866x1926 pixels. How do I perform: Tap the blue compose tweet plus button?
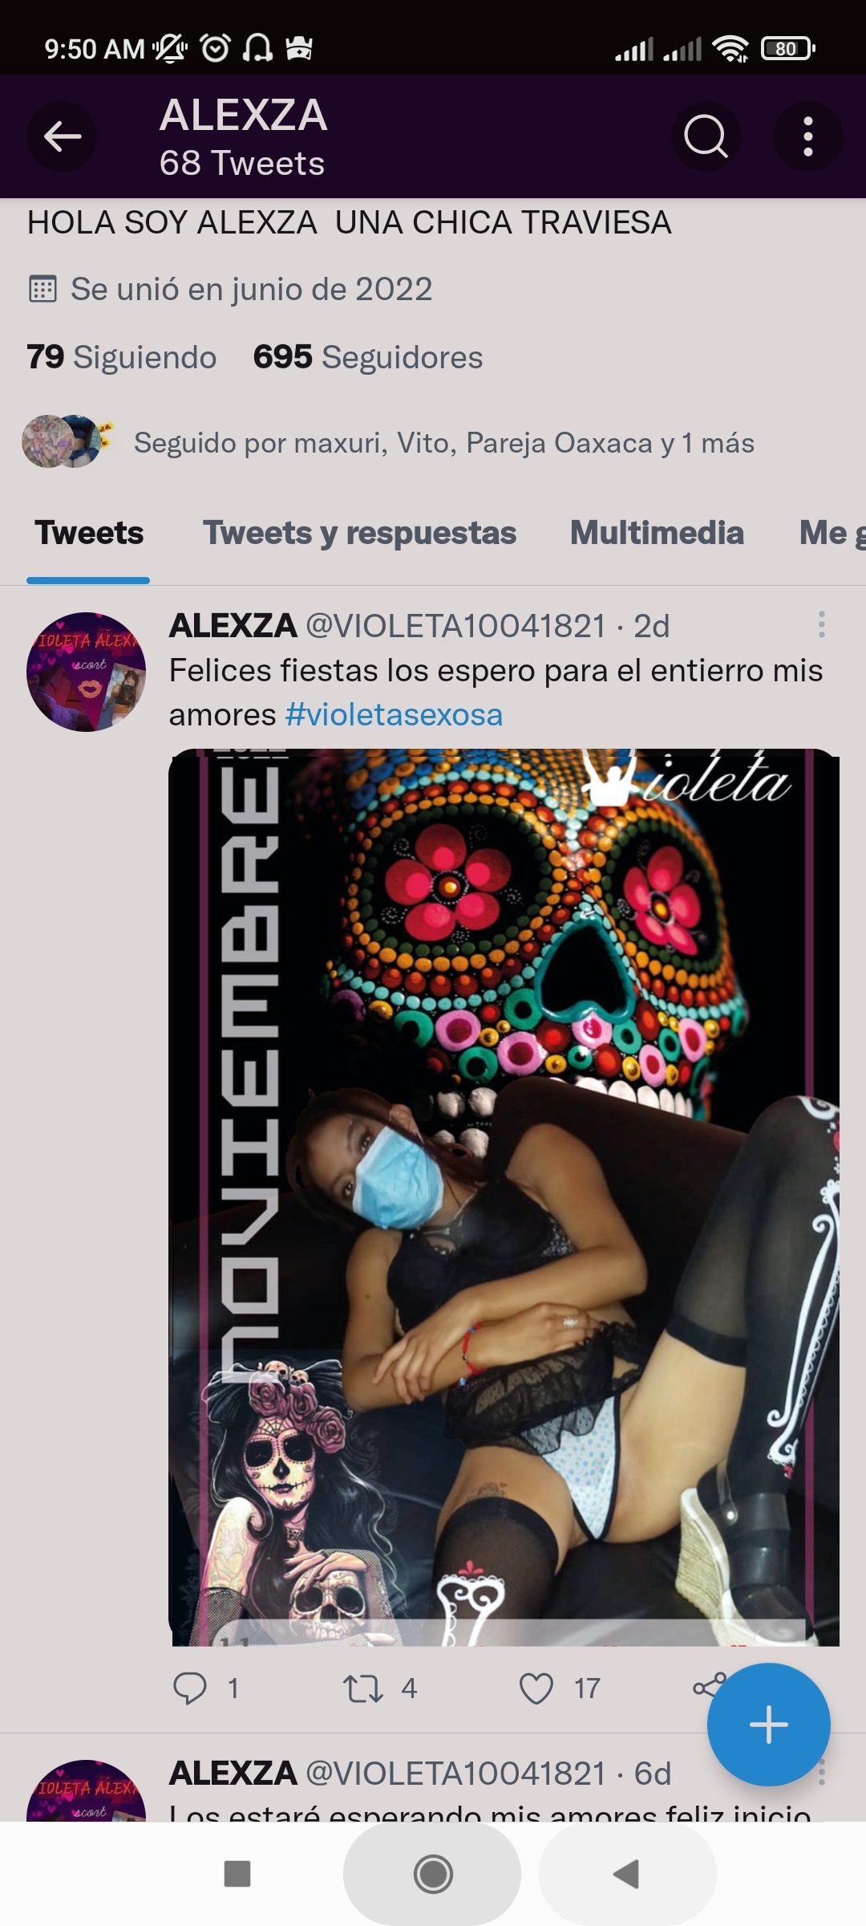tap(768, 1724)
